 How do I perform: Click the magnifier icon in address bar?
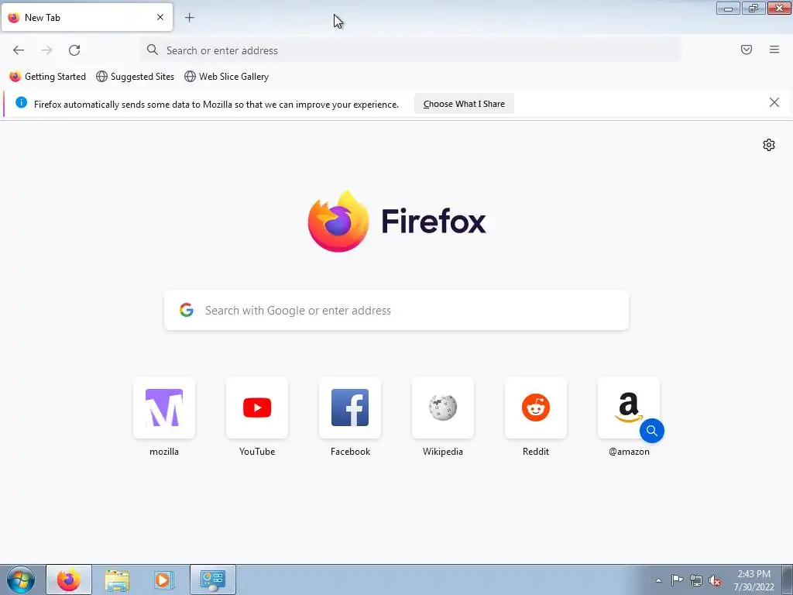[153, 50]
